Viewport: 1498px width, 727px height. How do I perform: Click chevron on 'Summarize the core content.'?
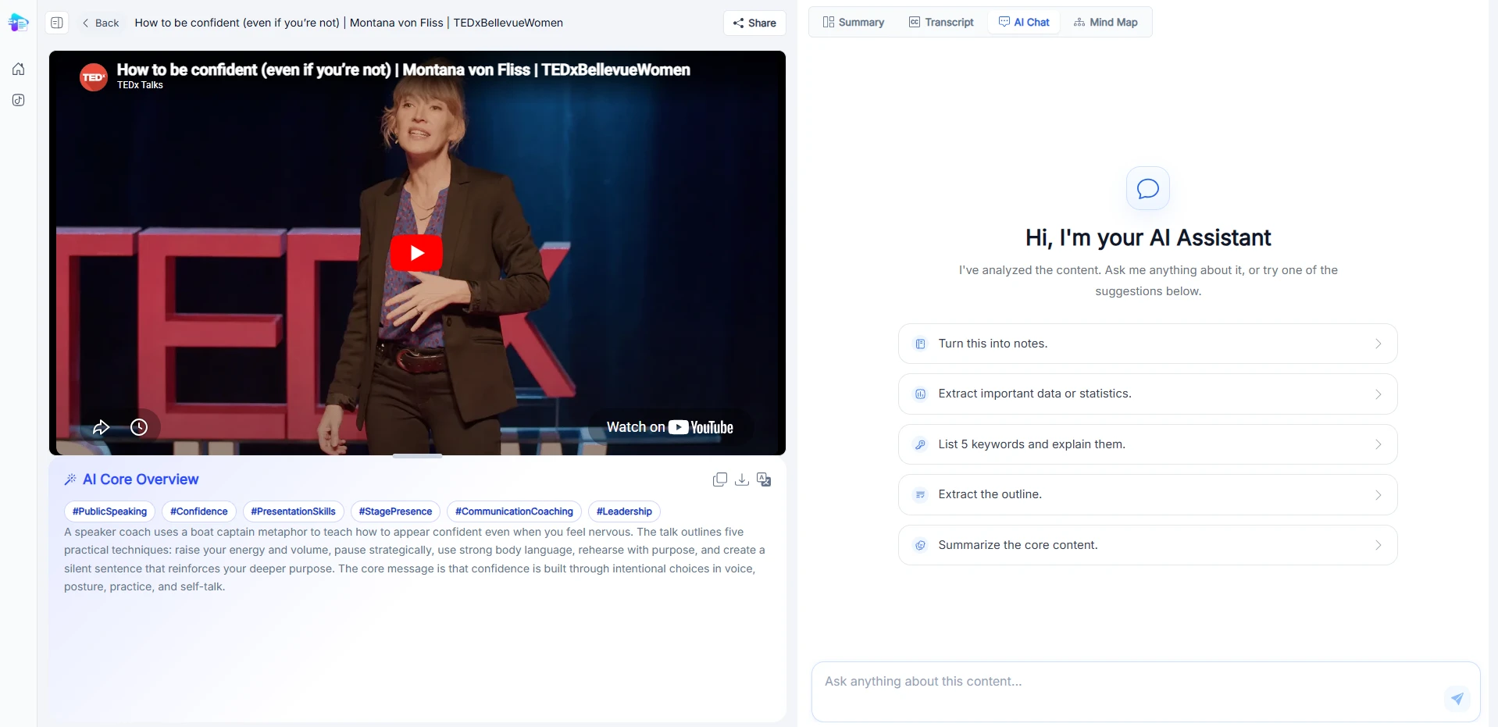pos(1378,545)
